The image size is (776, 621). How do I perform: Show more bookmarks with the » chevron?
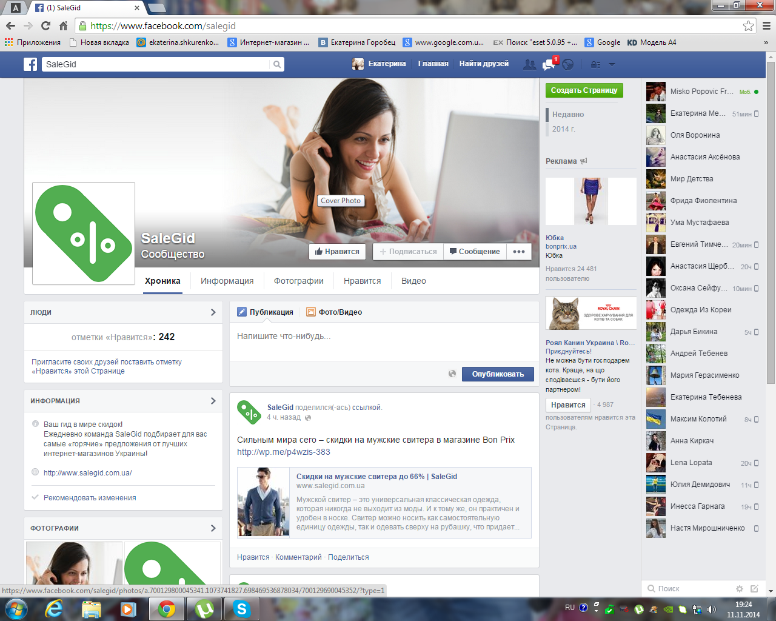tap(766, 42)
